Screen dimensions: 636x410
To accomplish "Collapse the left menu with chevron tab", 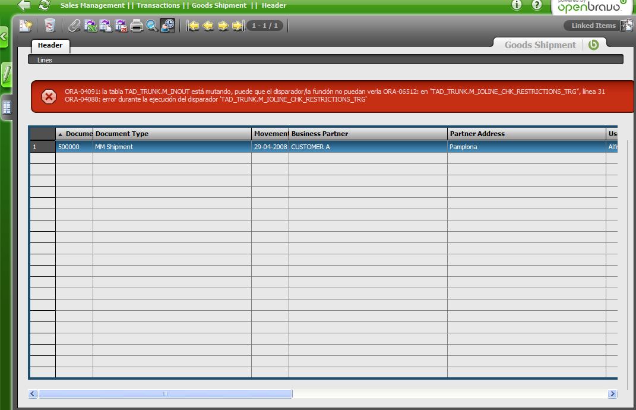I will click(x=4, y=37).
